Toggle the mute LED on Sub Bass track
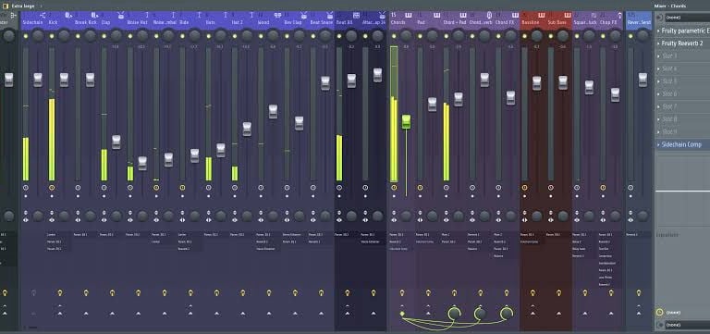 coord(551,36)
